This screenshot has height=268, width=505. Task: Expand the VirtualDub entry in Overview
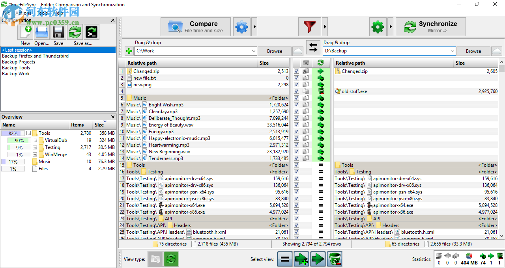pyautogui.click(x=35, y=140)
